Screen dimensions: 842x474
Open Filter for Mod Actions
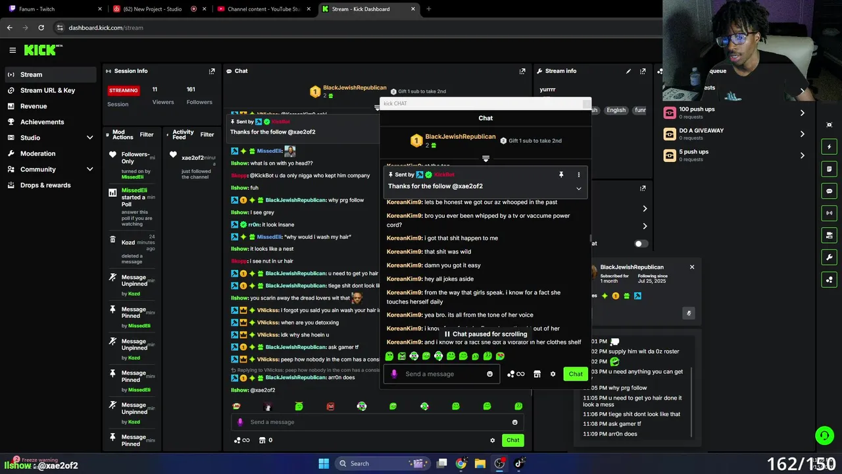tap(147, 134)
